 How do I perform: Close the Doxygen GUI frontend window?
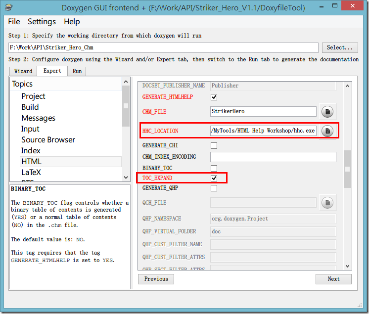[x=352, y=5]
